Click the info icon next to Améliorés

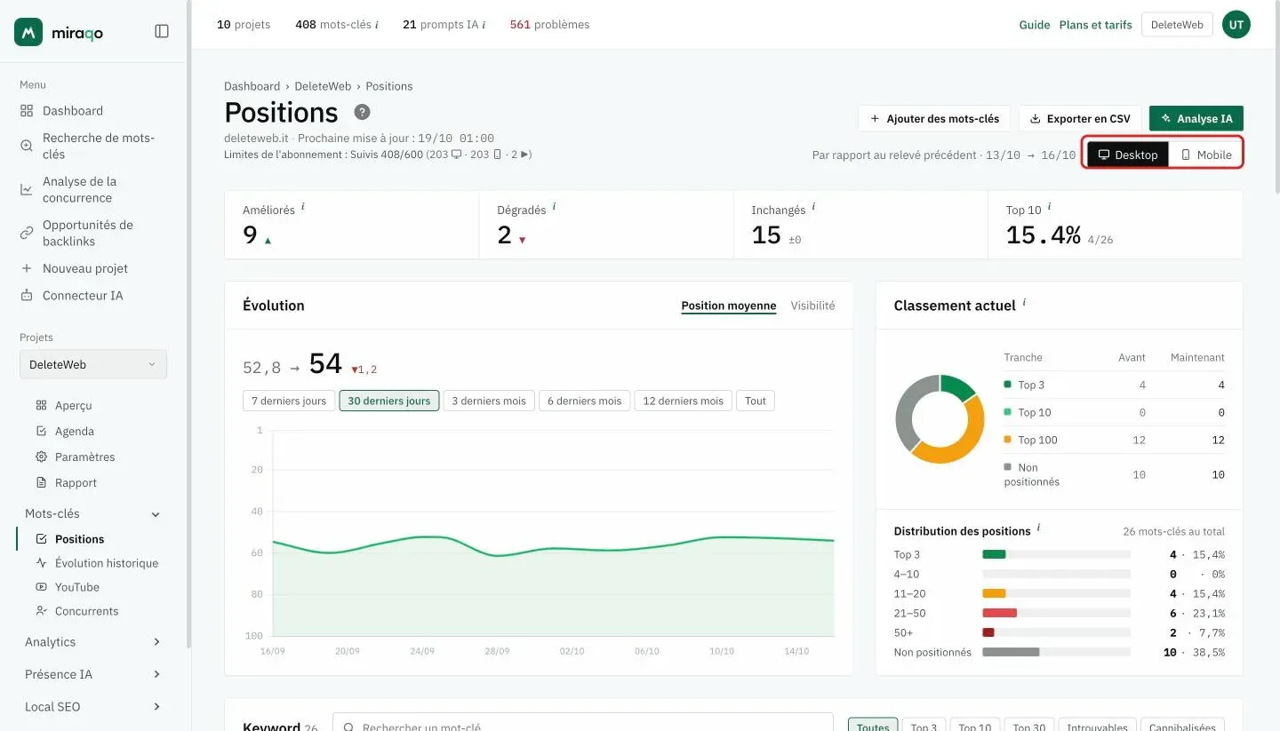[x=303, y=206]
